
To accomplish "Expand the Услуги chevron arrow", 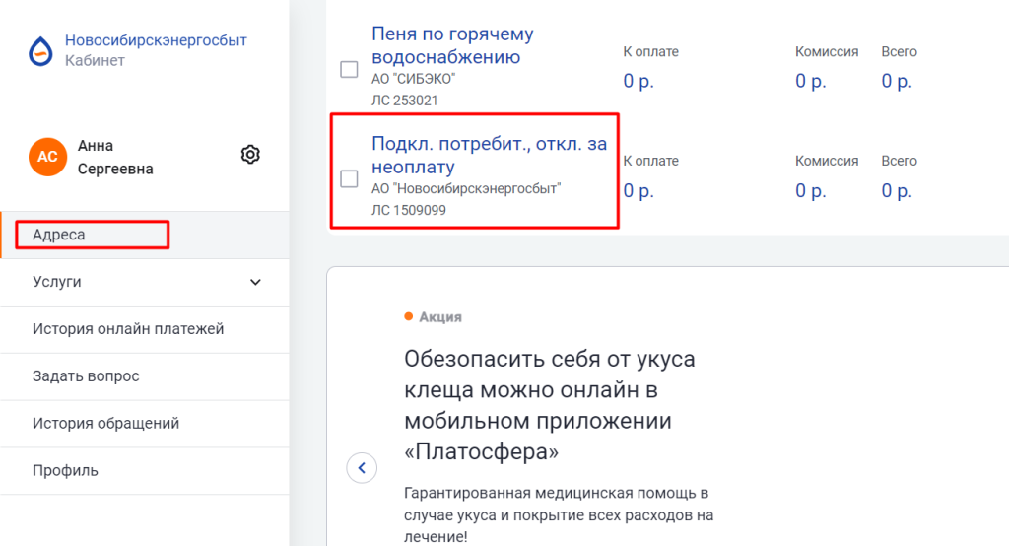I will (x=255, y=282).
